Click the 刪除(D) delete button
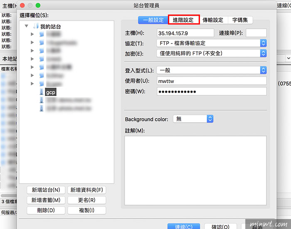Viewport: 291px width, 229px height. point(46,210)
